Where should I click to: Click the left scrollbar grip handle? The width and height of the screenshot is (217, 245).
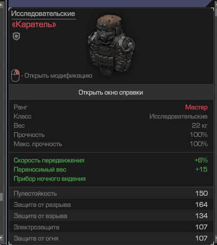click(1, 197)
